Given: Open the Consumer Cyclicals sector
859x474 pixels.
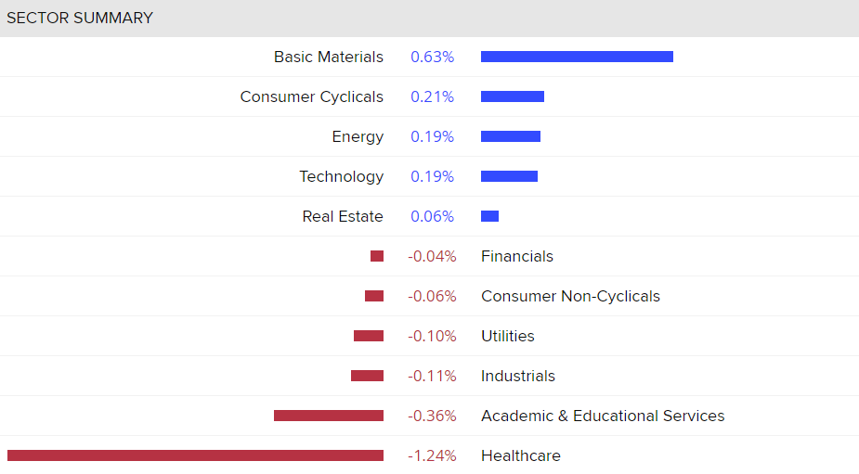Looking at the screenshot, I should (x=311, y=96).
